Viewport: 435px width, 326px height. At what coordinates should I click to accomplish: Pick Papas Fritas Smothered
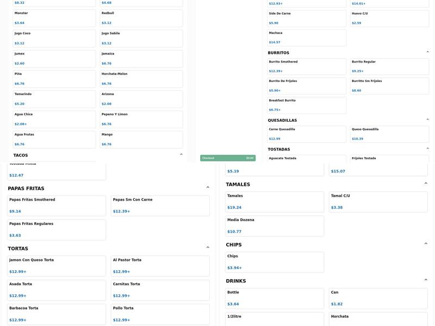click(x=57, y=206)
